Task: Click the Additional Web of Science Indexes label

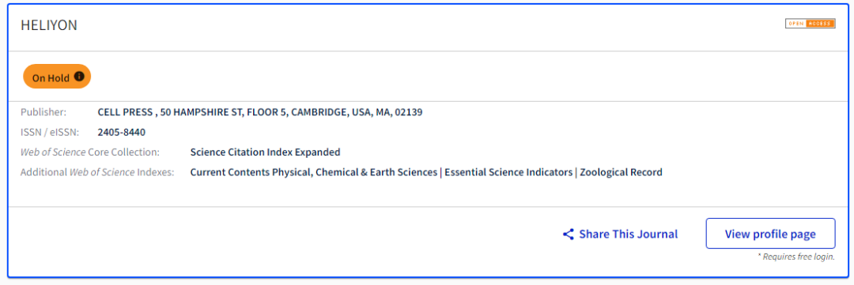Action: [x=97, y=172]
